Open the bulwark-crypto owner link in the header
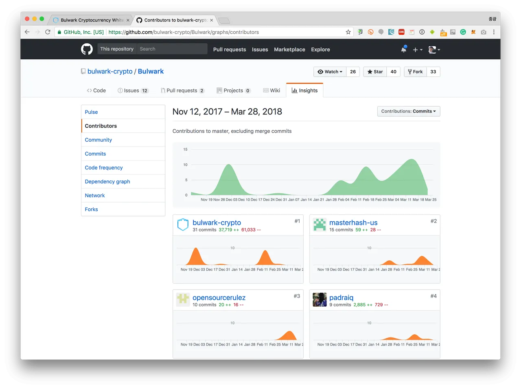521x389 pixels. tap(110, 71)
